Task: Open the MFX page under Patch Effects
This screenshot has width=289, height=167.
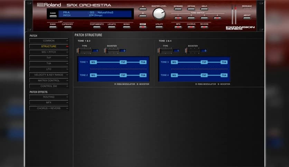Action: pos(49,102)
